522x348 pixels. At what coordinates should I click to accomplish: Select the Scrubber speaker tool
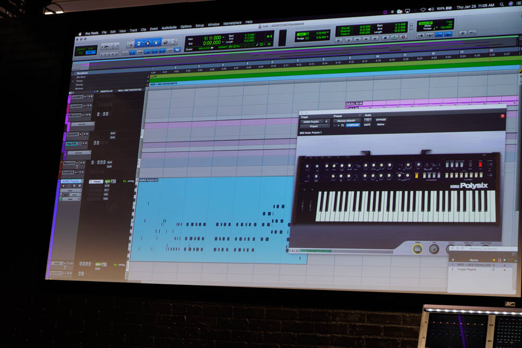(165, 42)
